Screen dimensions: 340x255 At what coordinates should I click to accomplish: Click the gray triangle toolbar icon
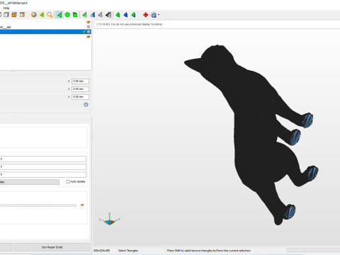101,15
